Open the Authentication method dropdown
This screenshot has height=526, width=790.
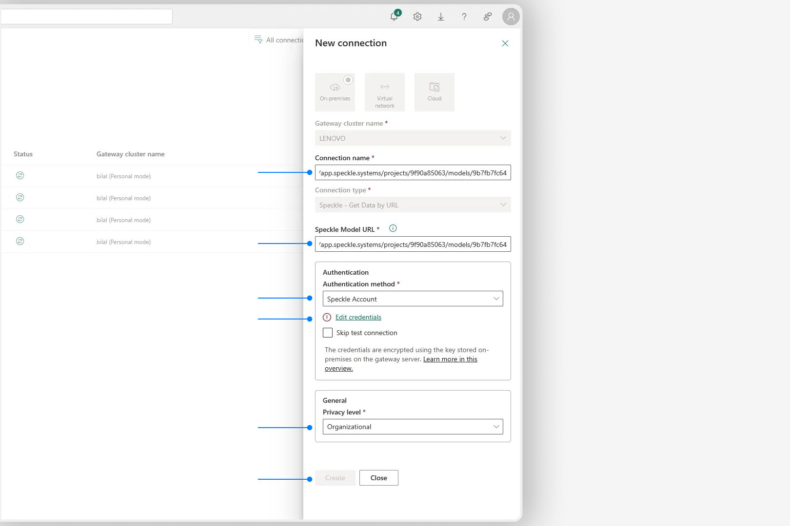tap(413, 299)
